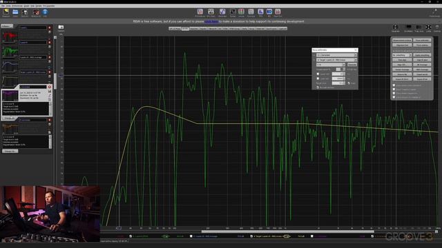This screenshot has height=248, width=442.
Task: Click red remove icon of selected measurement
Action: click(x=50, y=87)
